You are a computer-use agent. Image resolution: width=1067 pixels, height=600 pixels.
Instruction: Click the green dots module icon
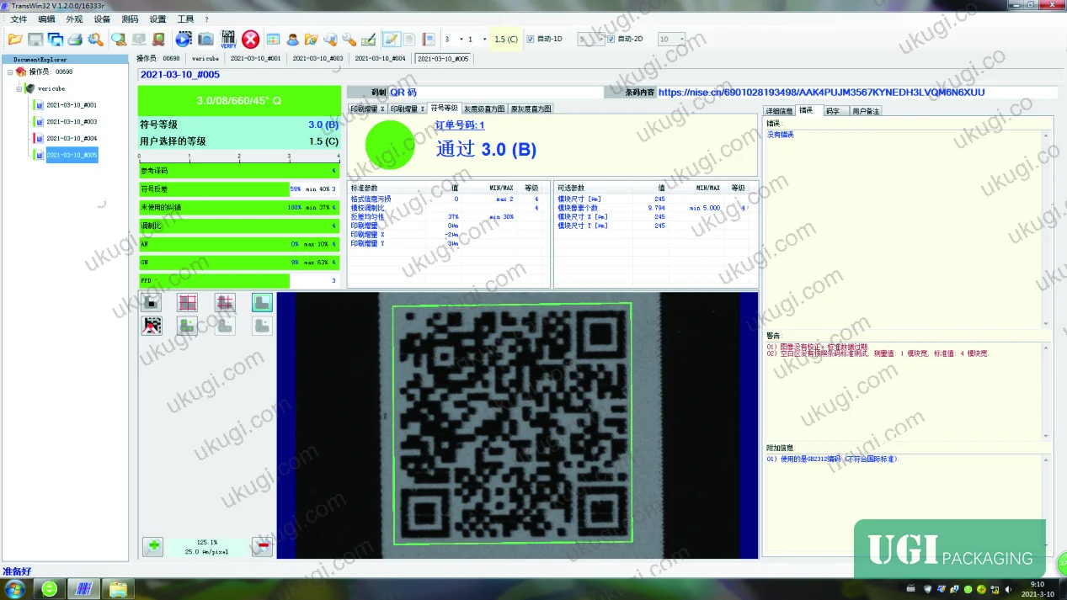coord(188,326)
